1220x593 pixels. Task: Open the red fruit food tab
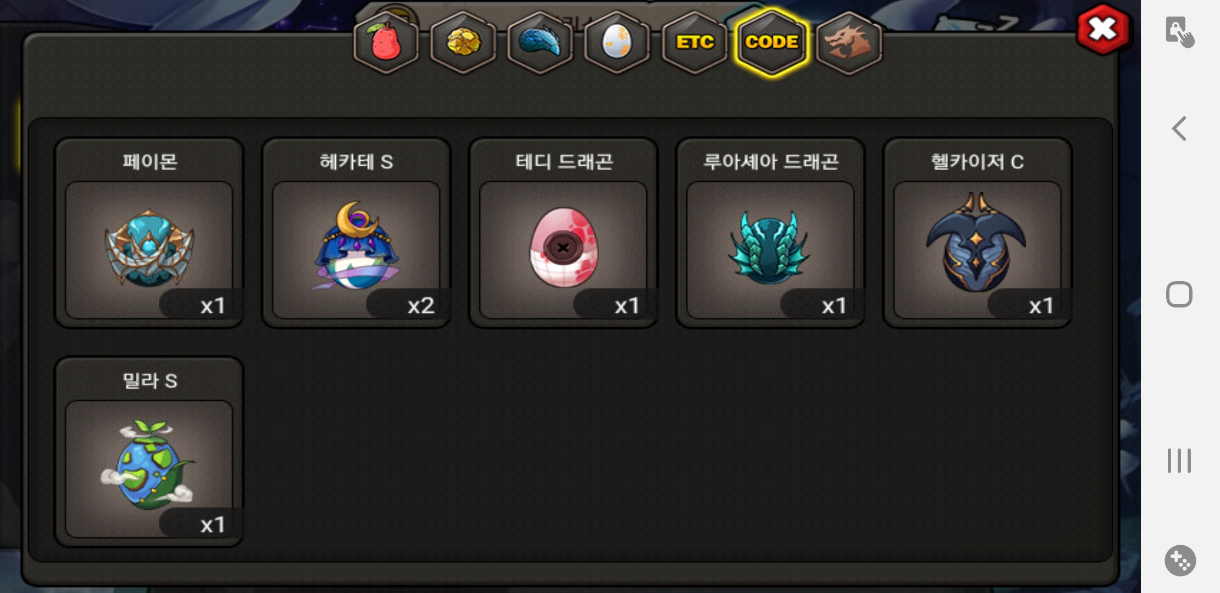point(386,42)
